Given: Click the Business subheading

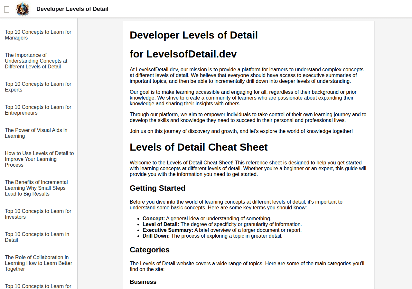Looking at the screenshot, I should [143, 282].
